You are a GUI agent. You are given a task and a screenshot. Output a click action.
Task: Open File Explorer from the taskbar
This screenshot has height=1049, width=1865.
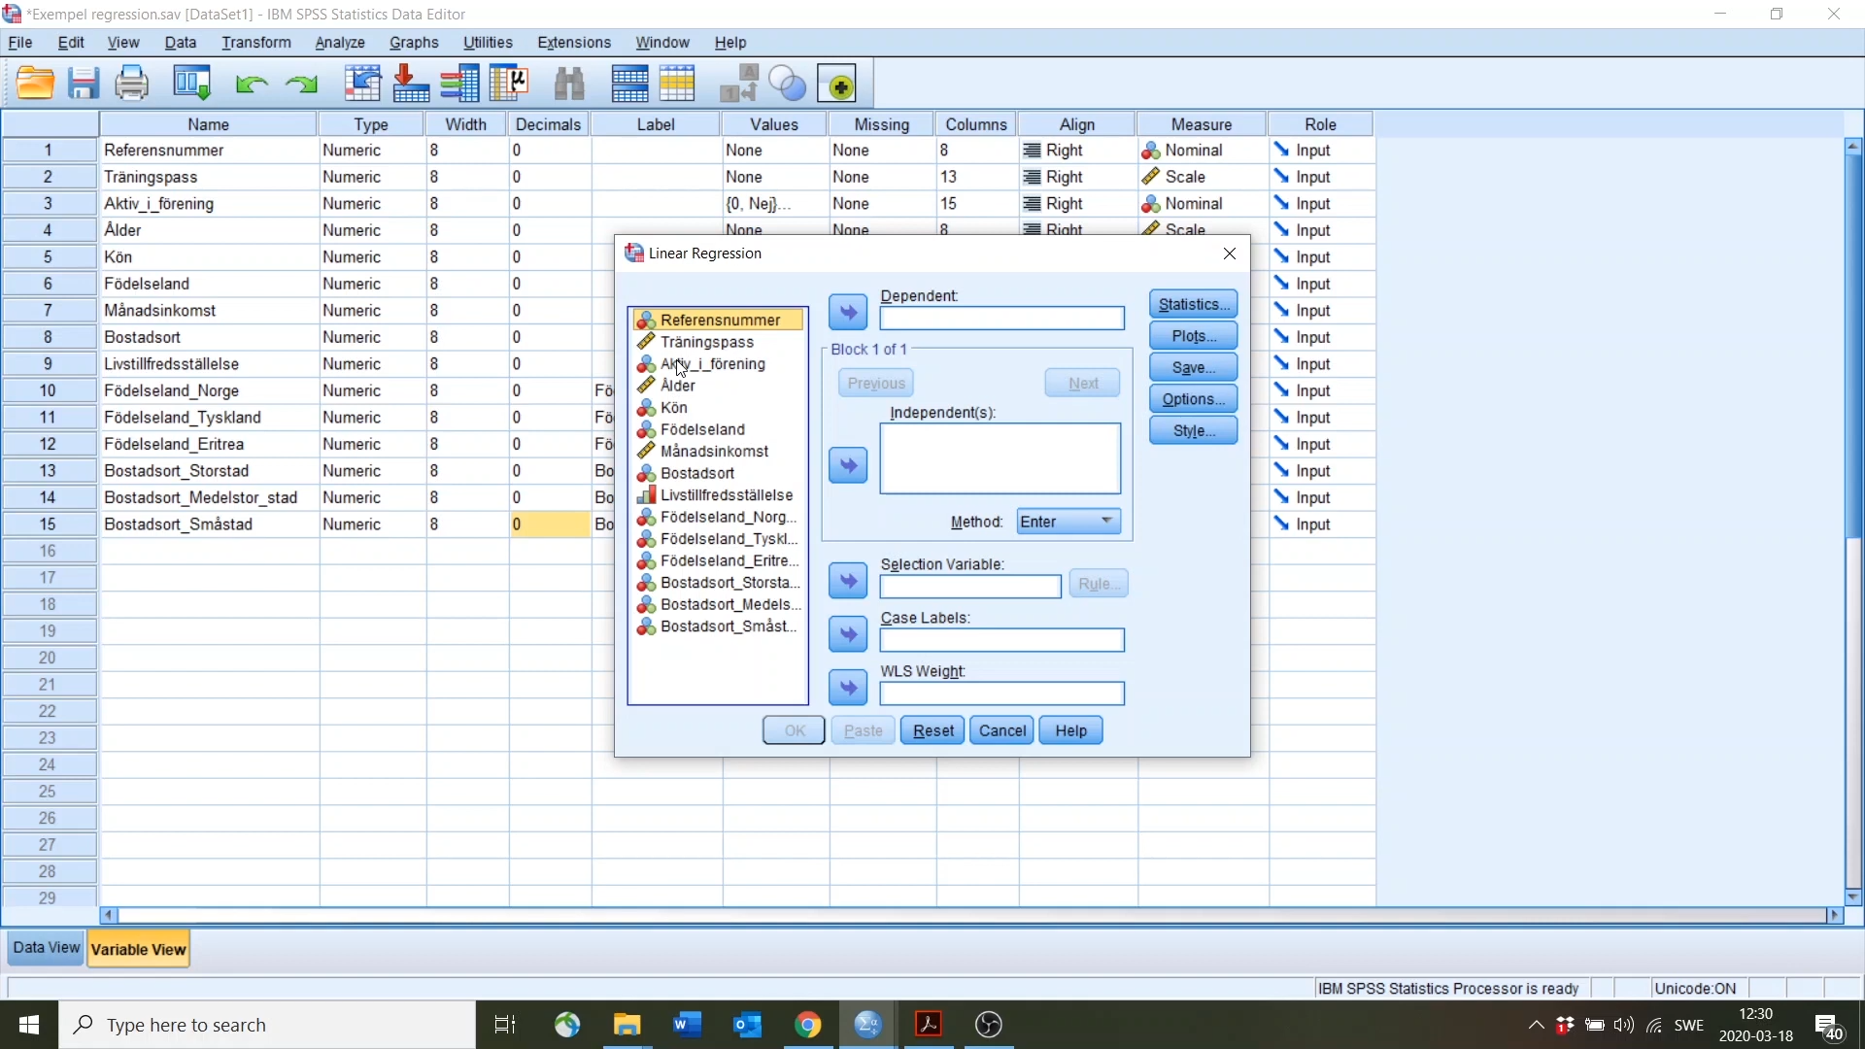[x=627, y=1025]
